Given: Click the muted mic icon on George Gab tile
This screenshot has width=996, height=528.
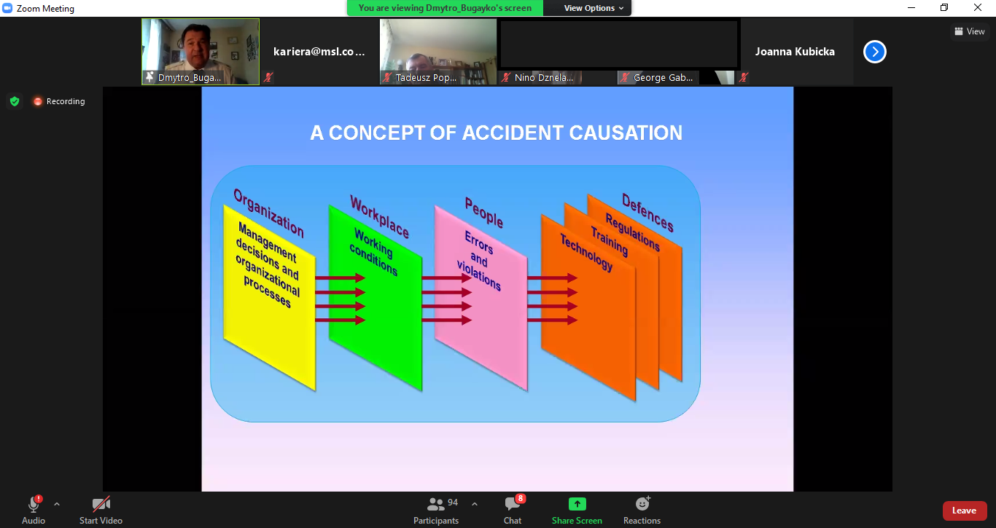Looking at the screenshot, I should tap(626, 77).
